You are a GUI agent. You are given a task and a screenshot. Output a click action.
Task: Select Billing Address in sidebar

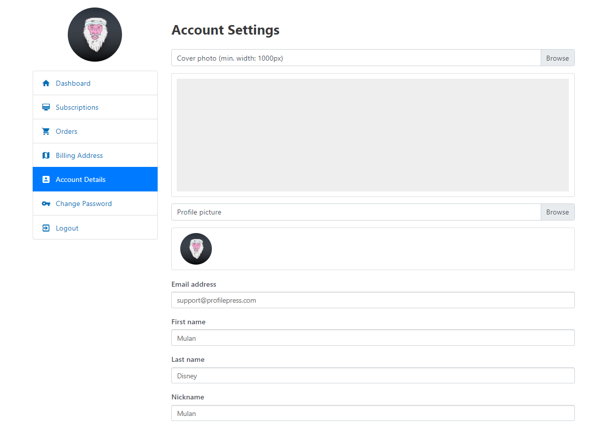click(95, 155)
